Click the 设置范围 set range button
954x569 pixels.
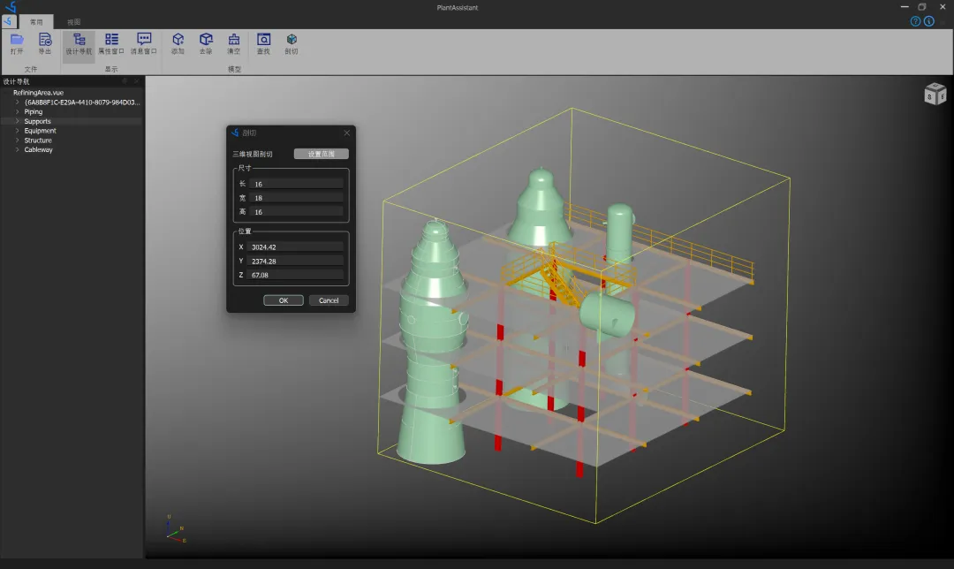pos(322,154)
